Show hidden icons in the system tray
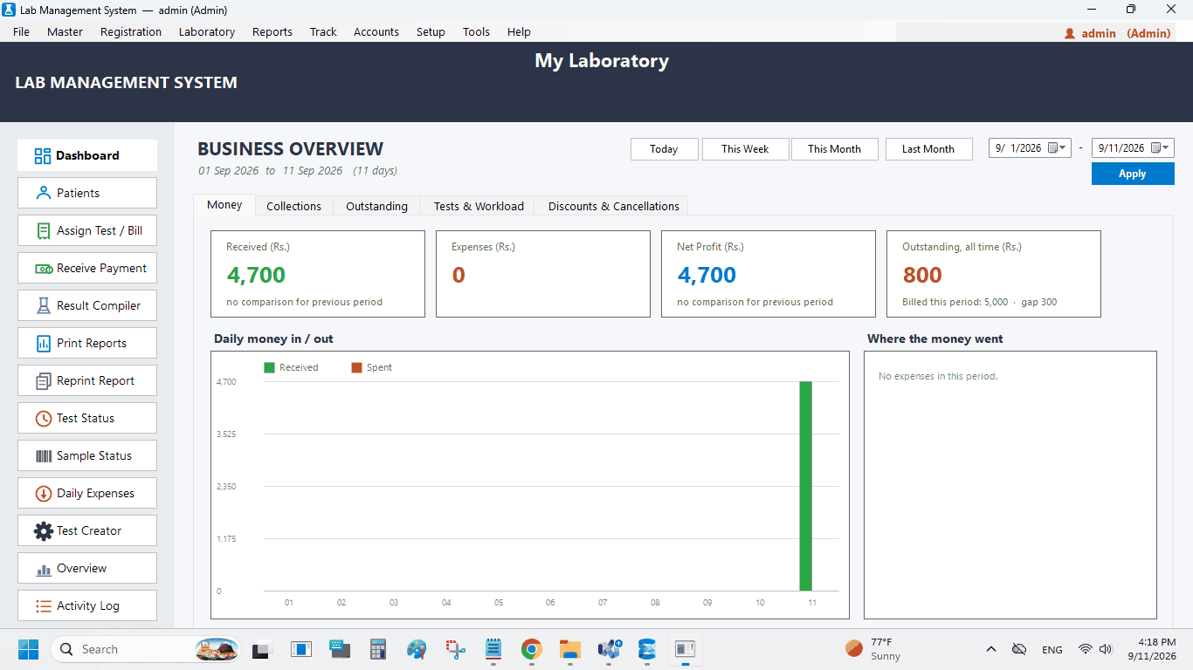This screenshot has width=1193, height=670. point(990,649)
